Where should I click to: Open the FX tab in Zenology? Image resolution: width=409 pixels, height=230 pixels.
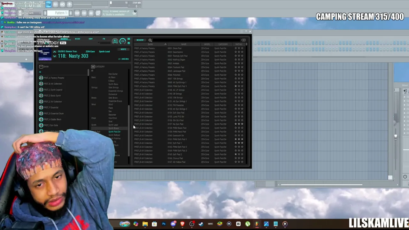(x=104, y=39)
